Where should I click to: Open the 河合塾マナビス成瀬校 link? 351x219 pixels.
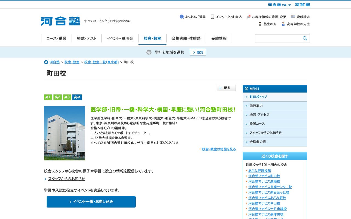264,181
